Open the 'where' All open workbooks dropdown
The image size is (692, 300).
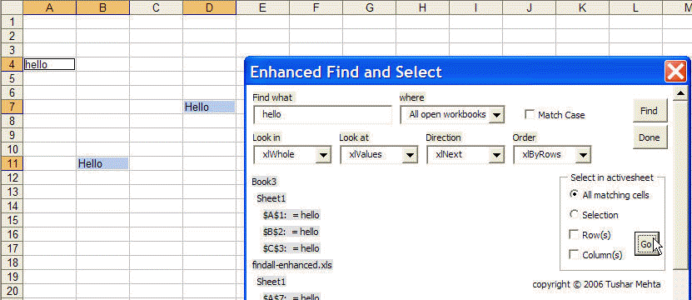496,115
